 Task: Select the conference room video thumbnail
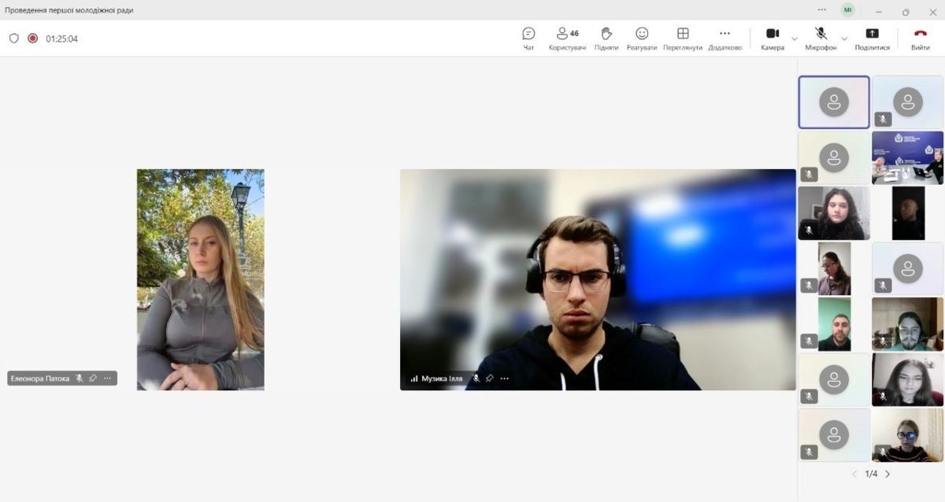click(907, 157)
